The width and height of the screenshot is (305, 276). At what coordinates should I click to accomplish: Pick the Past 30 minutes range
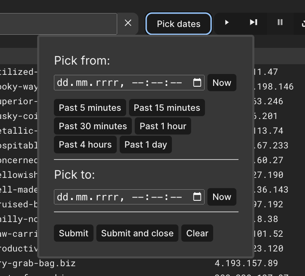(x=93, y=126)
